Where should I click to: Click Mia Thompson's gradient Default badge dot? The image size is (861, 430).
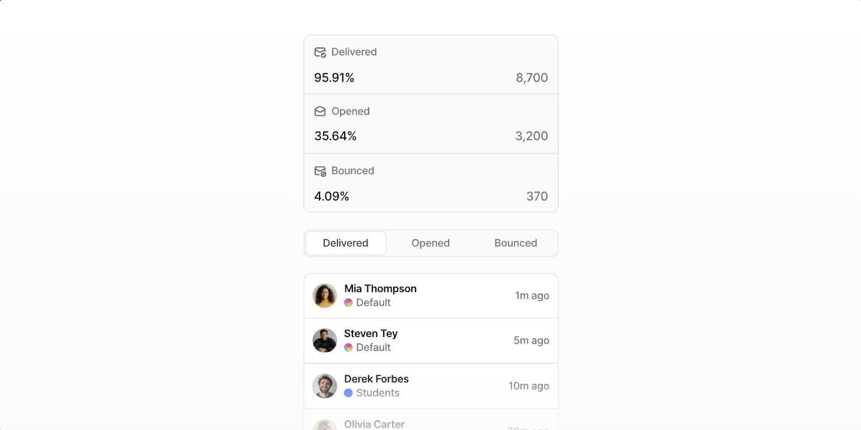click(348, 303)
